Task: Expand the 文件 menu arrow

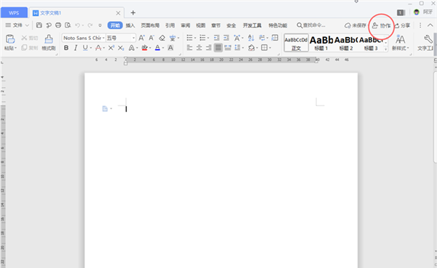Action: click(x=27, y=25)
